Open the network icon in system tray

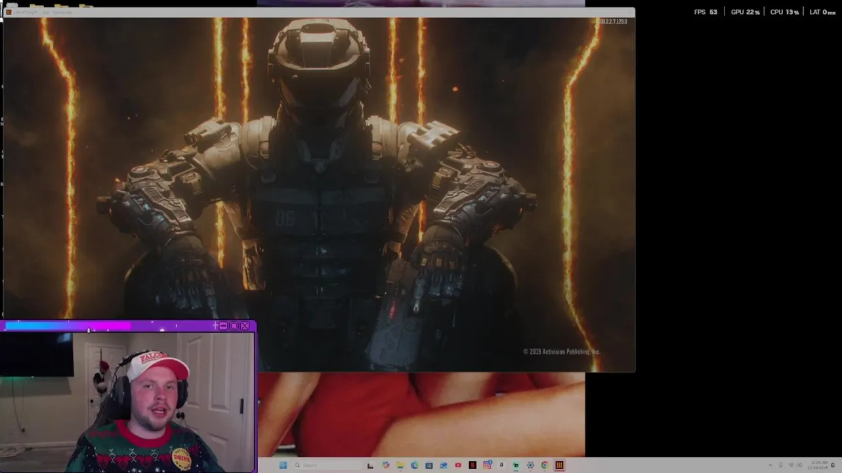791,465
